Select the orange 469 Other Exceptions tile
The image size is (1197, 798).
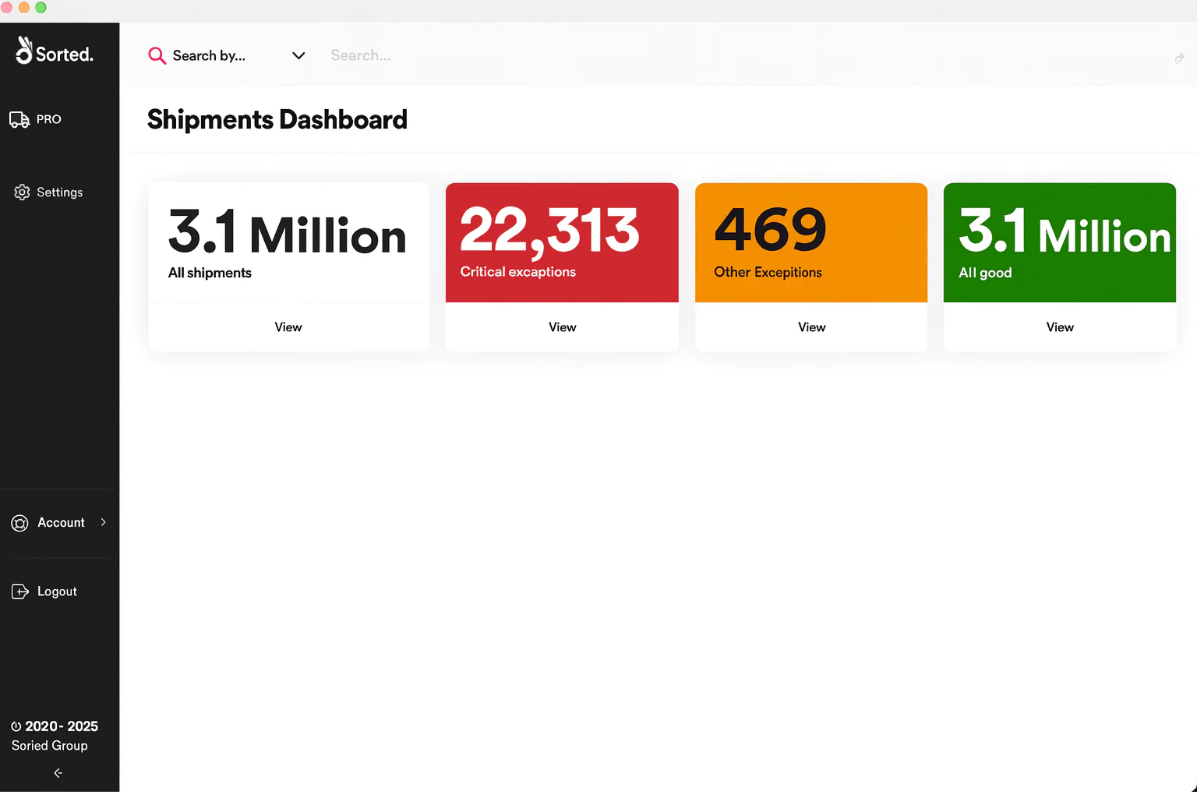click(x=811, y=242)
